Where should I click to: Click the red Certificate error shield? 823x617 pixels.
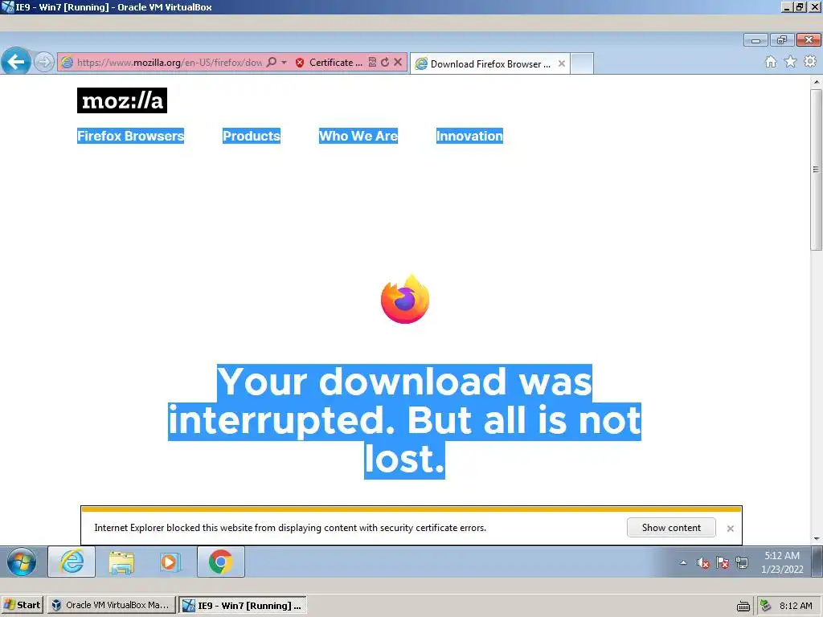tap(300, 63)
